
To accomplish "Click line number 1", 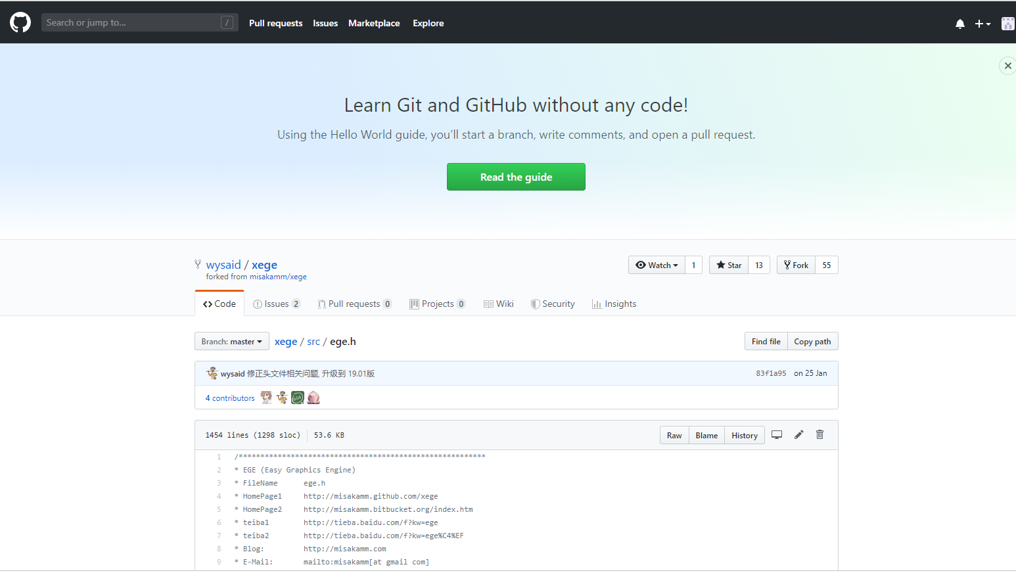I will [x=219, y=457].
